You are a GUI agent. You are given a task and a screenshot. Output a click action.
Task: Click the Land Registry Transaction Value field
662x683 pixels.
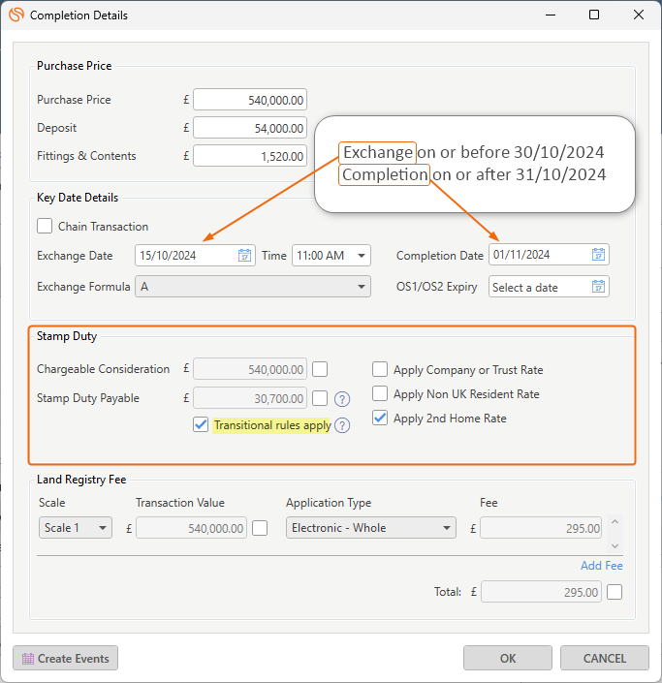pyautogui.click(x=191, y=528)
